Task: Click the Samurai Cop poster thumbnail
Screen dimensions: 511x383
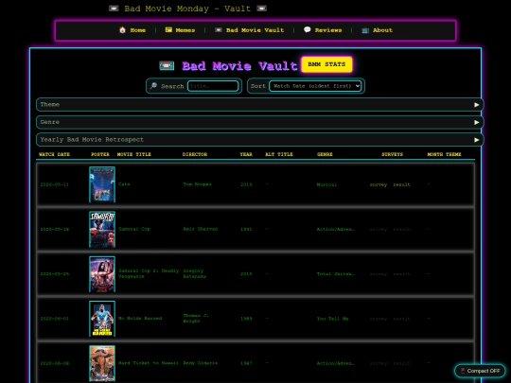Action: pyautogui.click(x=102, y=229)
